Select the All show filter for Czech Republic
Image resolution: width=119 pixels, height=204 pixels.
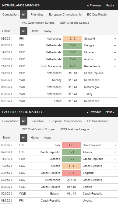(x=23, y=138)
